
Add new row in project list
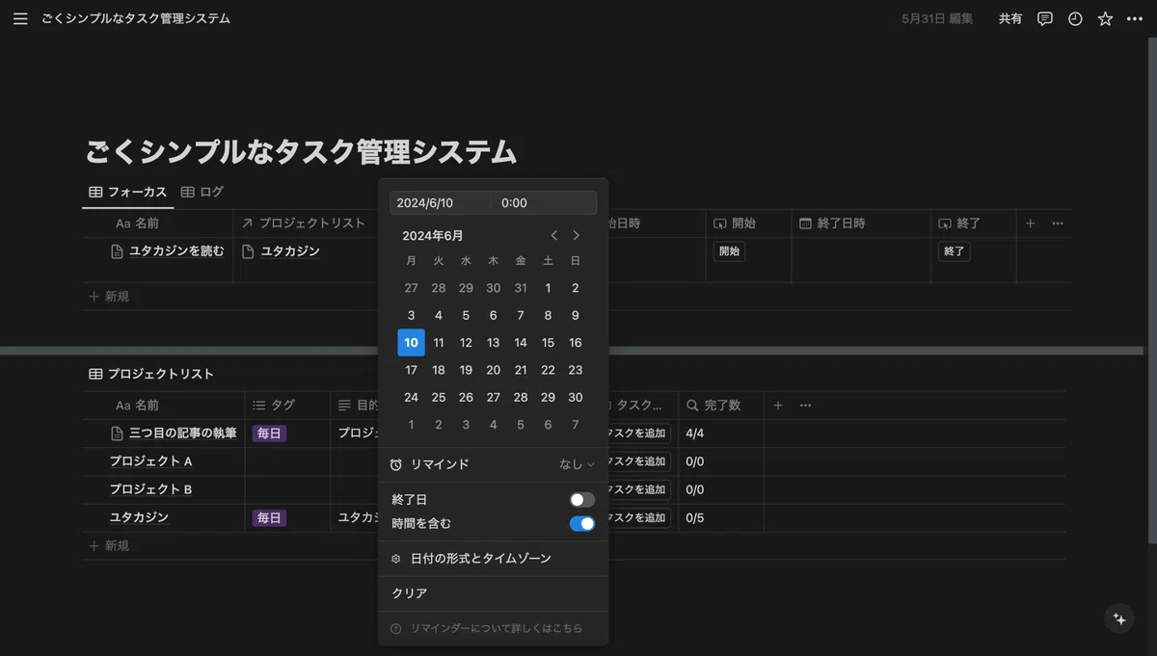pyautogui.click(x=109, y=546)
